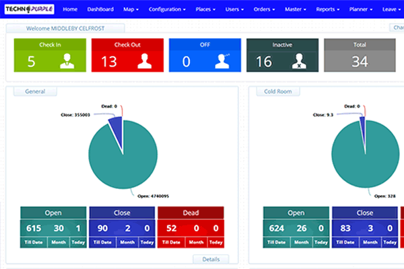Expand the Orders dropdown menu
This screenshot has height=269, width=404.
point(264,9)
